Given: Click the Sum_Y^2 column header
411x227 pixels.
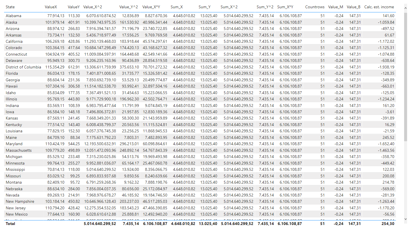Looking at the screenshot, I should [265, 7].
